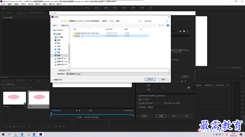Open the File menu
This screenshot has height=137, width=245.
tap(3, 4)
